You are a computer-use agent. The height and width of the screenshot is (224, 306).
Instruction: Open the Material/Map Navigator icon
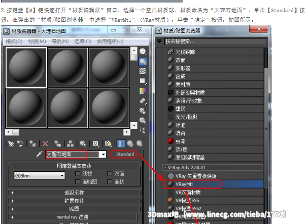tap(143, 130)
